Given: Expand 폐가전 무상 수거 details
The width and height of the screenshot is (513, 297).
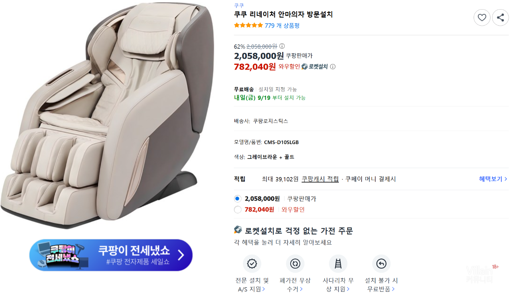Looking at the screenshot, I should (295, 285).
